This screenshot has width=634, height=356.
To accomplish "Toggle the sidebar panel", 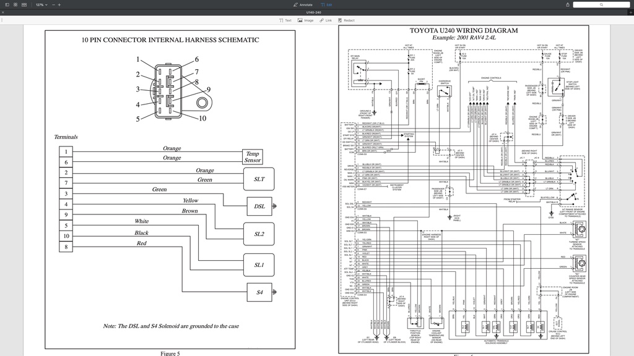I will pos(7,4).
